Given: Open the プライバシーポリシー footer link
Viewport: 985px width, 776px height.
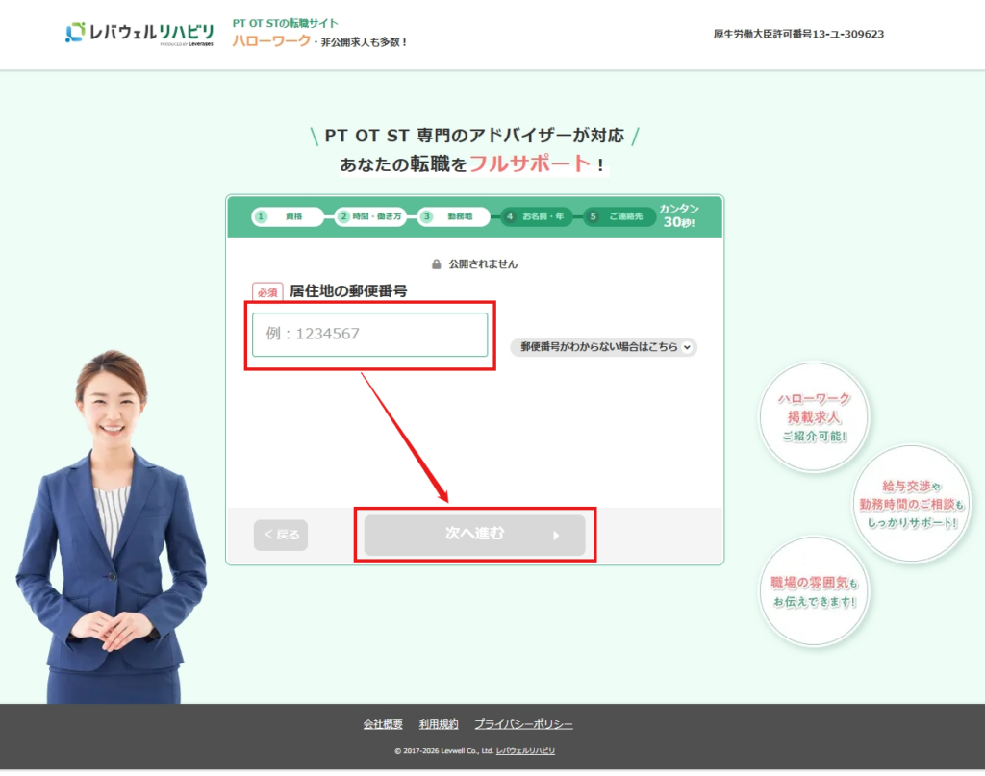Looking at the screenshot, I should [x=523, y=724].
